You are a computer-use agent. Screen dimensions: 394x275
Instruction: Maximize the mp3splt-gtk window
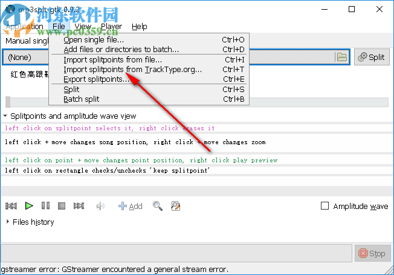coord(352,9)
